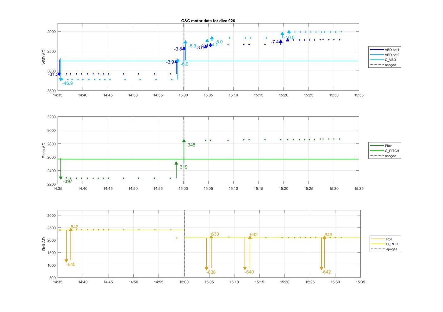
Task: Click the "15:00" tick under the Pitch plot
Action: coord(183,189)
